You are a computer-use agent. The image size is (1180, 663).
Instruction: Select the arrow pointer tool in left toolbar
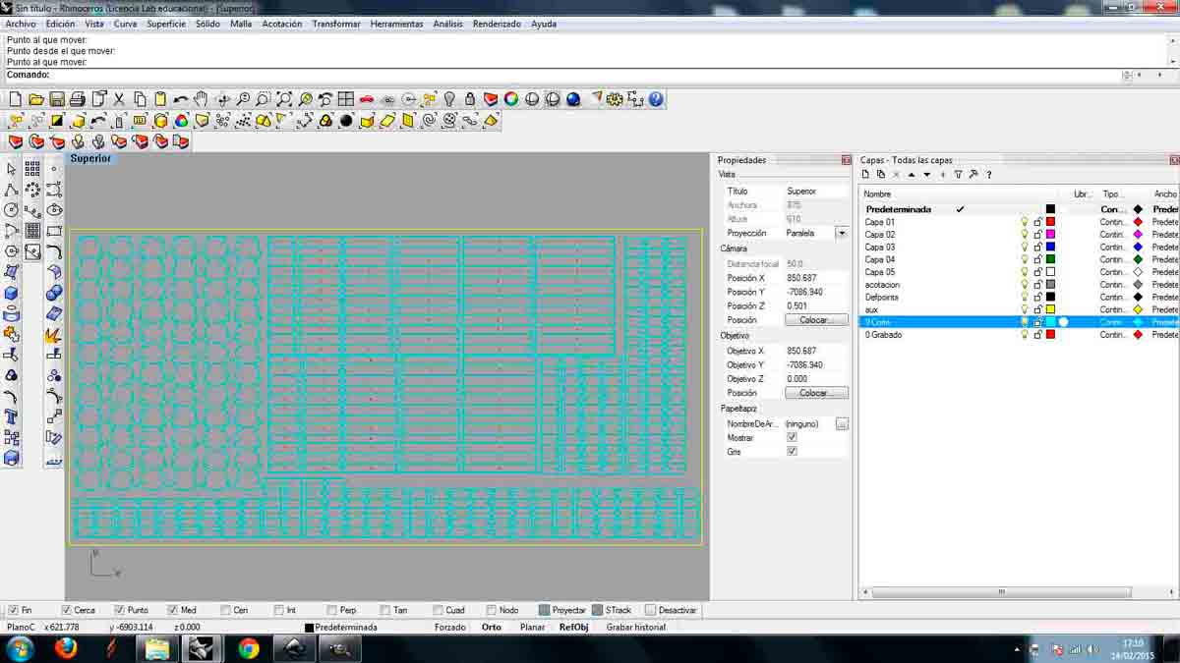click(x=12, y=169)
